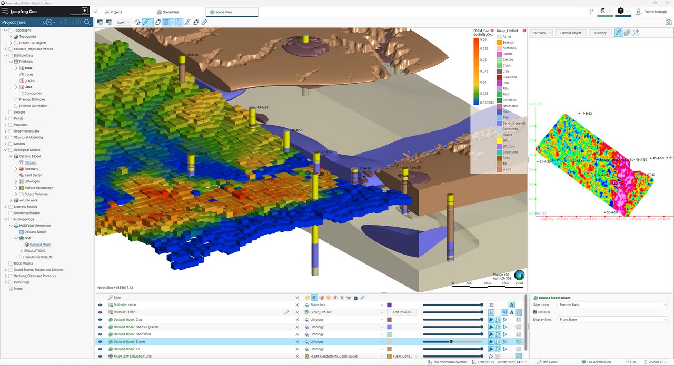Click the ruler measurement tool icon

(x=204, y=22)
